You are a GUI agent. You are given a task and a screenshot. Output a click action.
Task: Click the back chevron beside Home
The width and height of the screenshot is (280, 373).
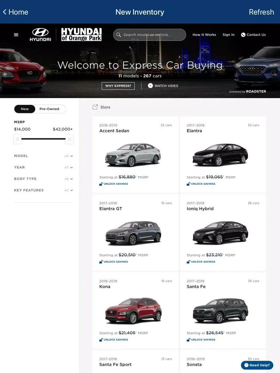pyautogui.click(x=4, y=12)
